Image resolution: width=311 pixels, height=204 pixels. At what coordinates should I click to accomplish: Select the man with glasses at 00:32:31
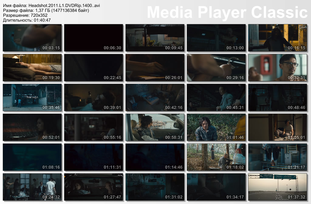[278, 68]
